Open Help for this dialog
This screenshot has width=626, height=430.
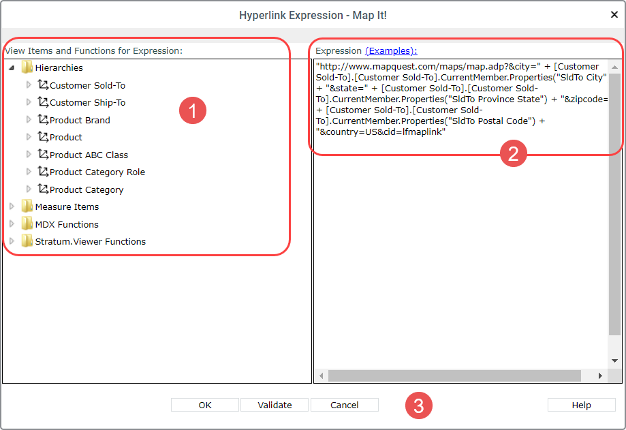581,405
